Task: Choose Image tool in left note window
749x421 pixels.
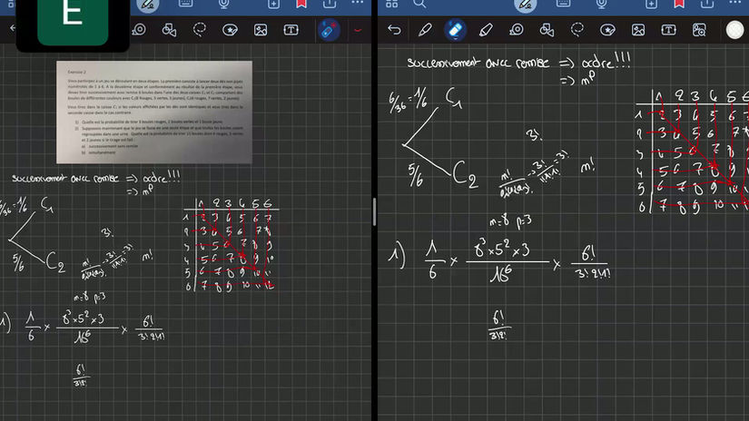Action: pos(261,30)
